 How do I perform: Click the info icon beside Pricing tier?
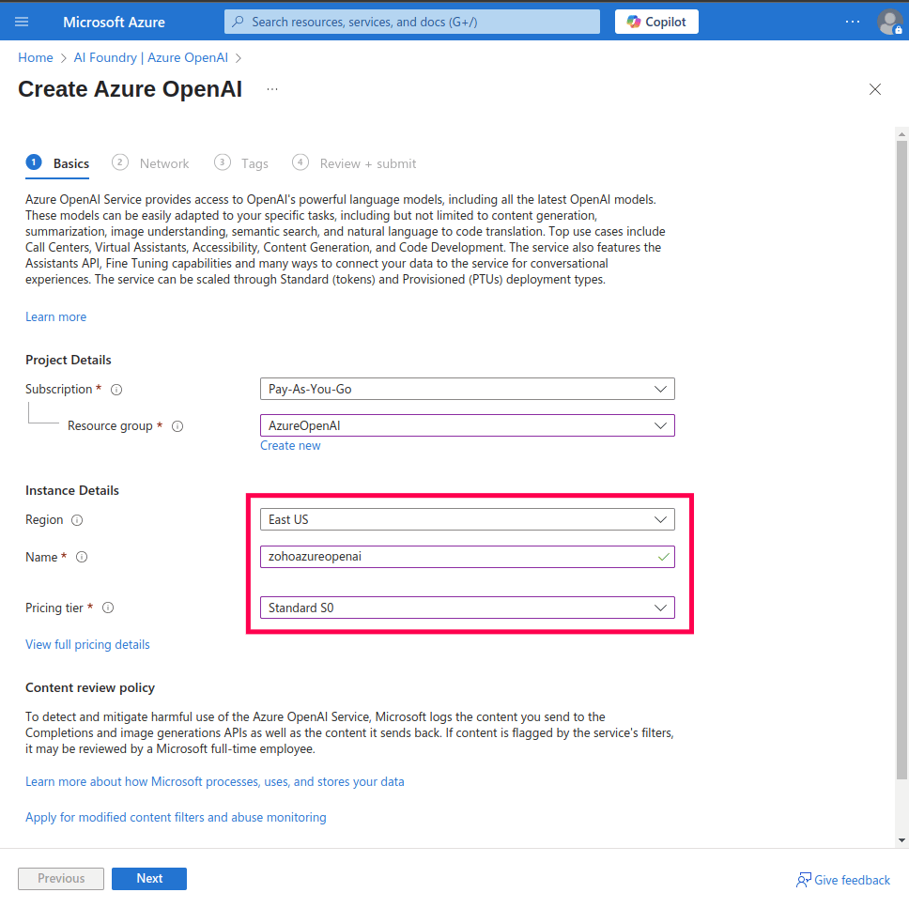point(108,608)
